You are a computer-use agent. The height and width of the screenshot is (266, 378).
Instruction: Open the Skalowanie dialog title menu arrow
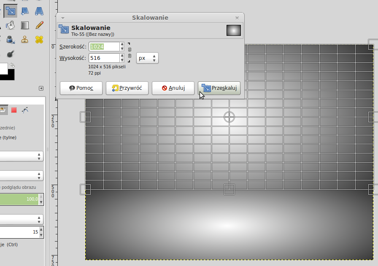point(62,18)
